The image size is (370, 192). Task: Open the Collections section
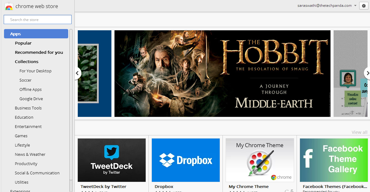coord(27,62)
